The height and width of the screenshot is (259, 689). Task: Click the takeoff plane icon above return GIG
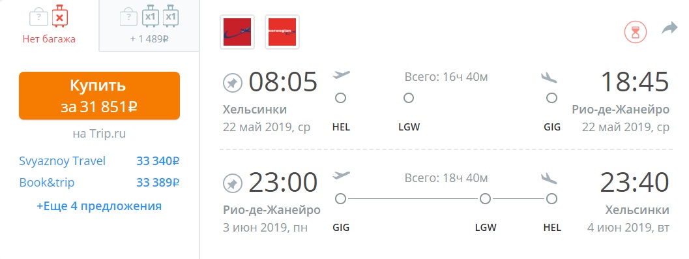tap(341, 176)
